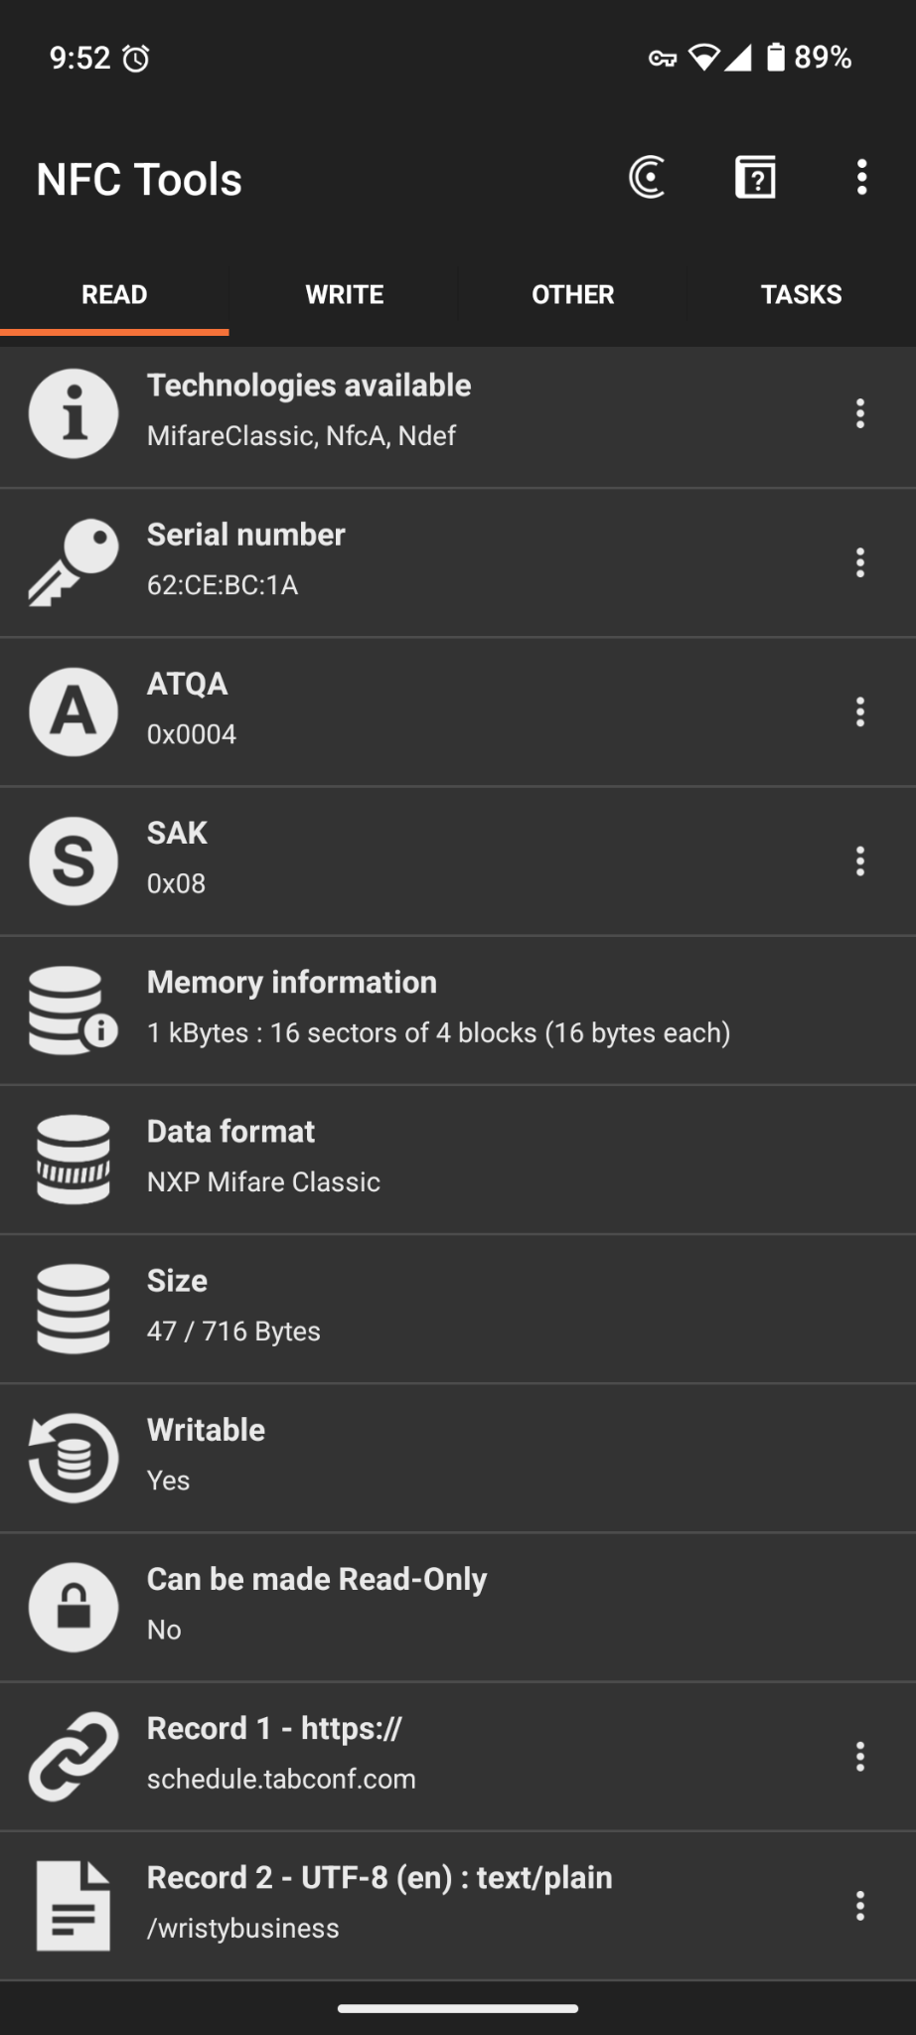
Task: Open options menu for Technologies available
Action: (860, 413)
